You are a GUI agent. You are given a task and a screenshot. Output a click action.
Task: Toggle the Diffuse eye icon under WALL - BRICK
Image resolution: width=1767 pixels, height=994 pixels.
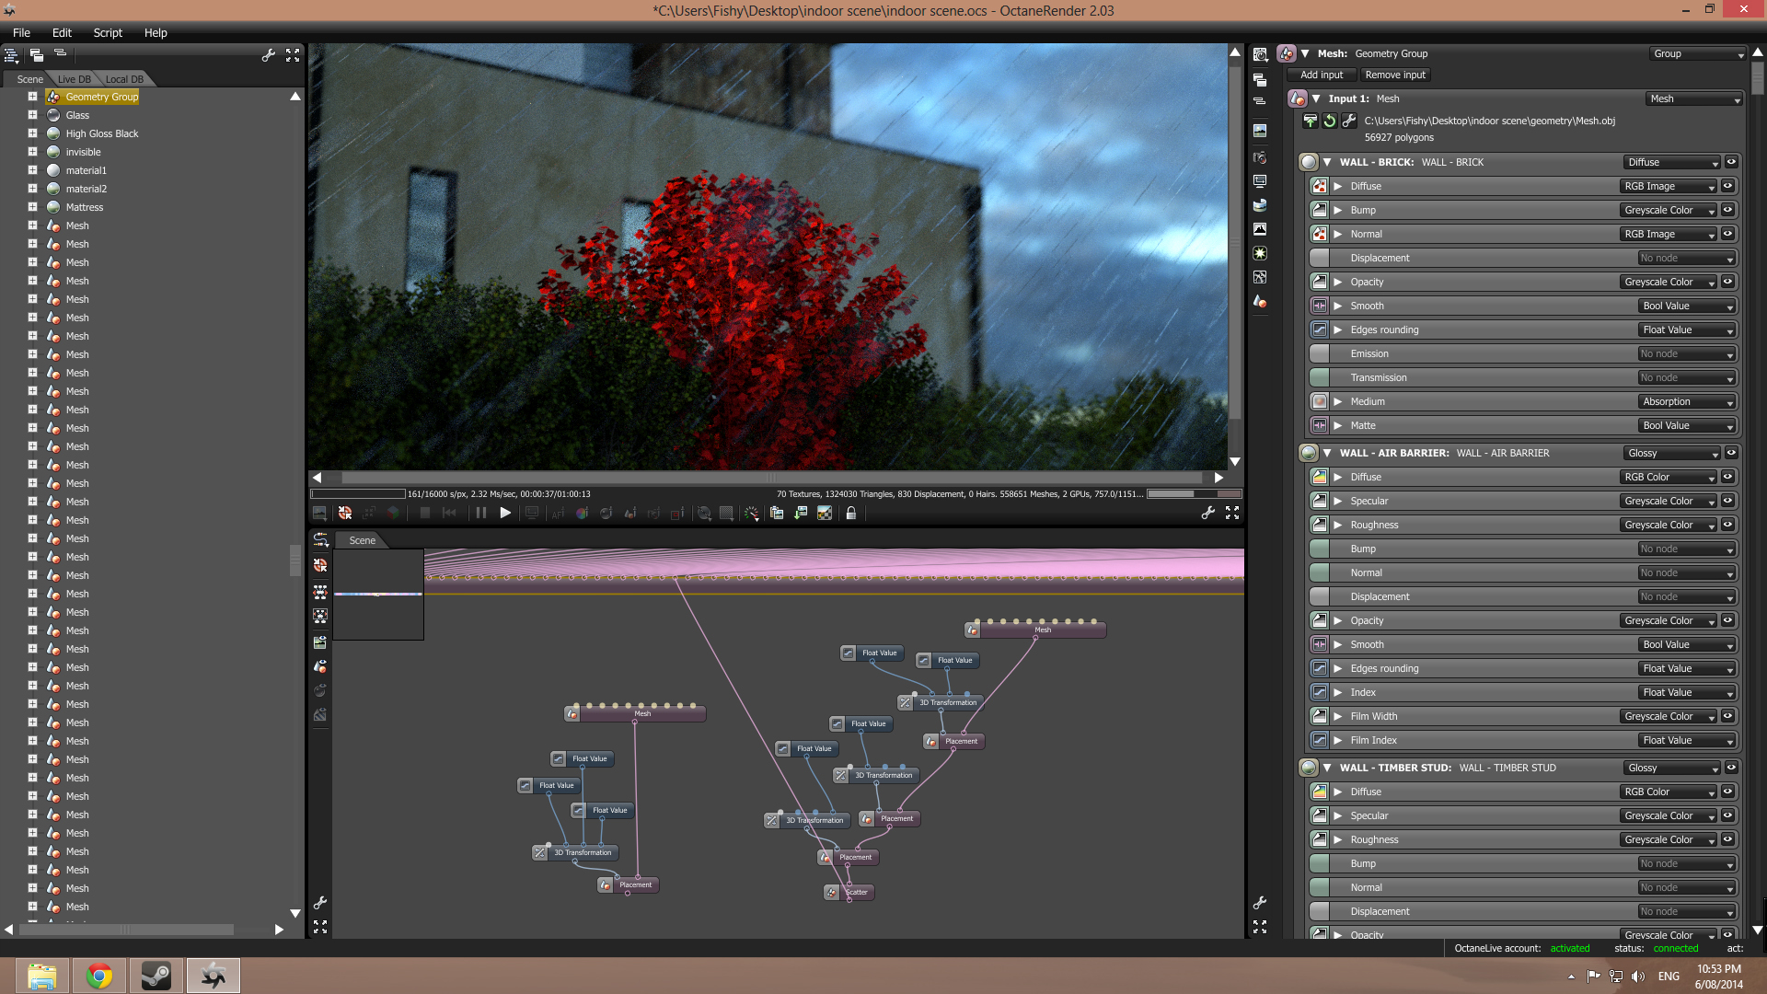pyautogui.click(x=1727, y=186)
